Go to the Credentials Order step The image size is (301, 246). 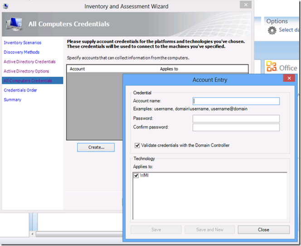pos(20,90)
